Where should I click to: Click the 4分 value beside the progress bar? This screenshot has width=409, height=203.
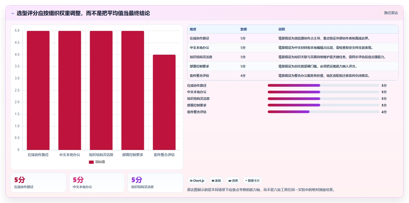[x=384, y=112]
